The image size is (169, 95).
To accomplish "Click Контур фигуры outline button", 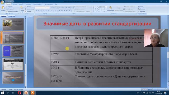I will [x=129, y=9].
